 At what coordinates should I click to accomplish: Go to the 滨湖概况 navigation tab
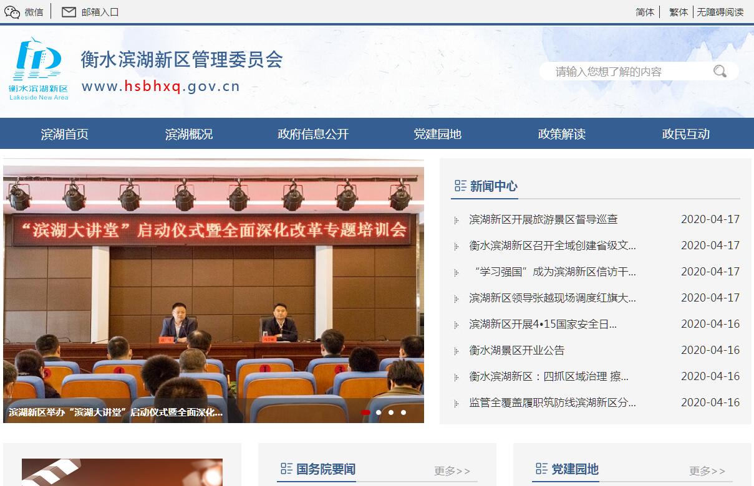pyautogui.click(x=189, y=134)
